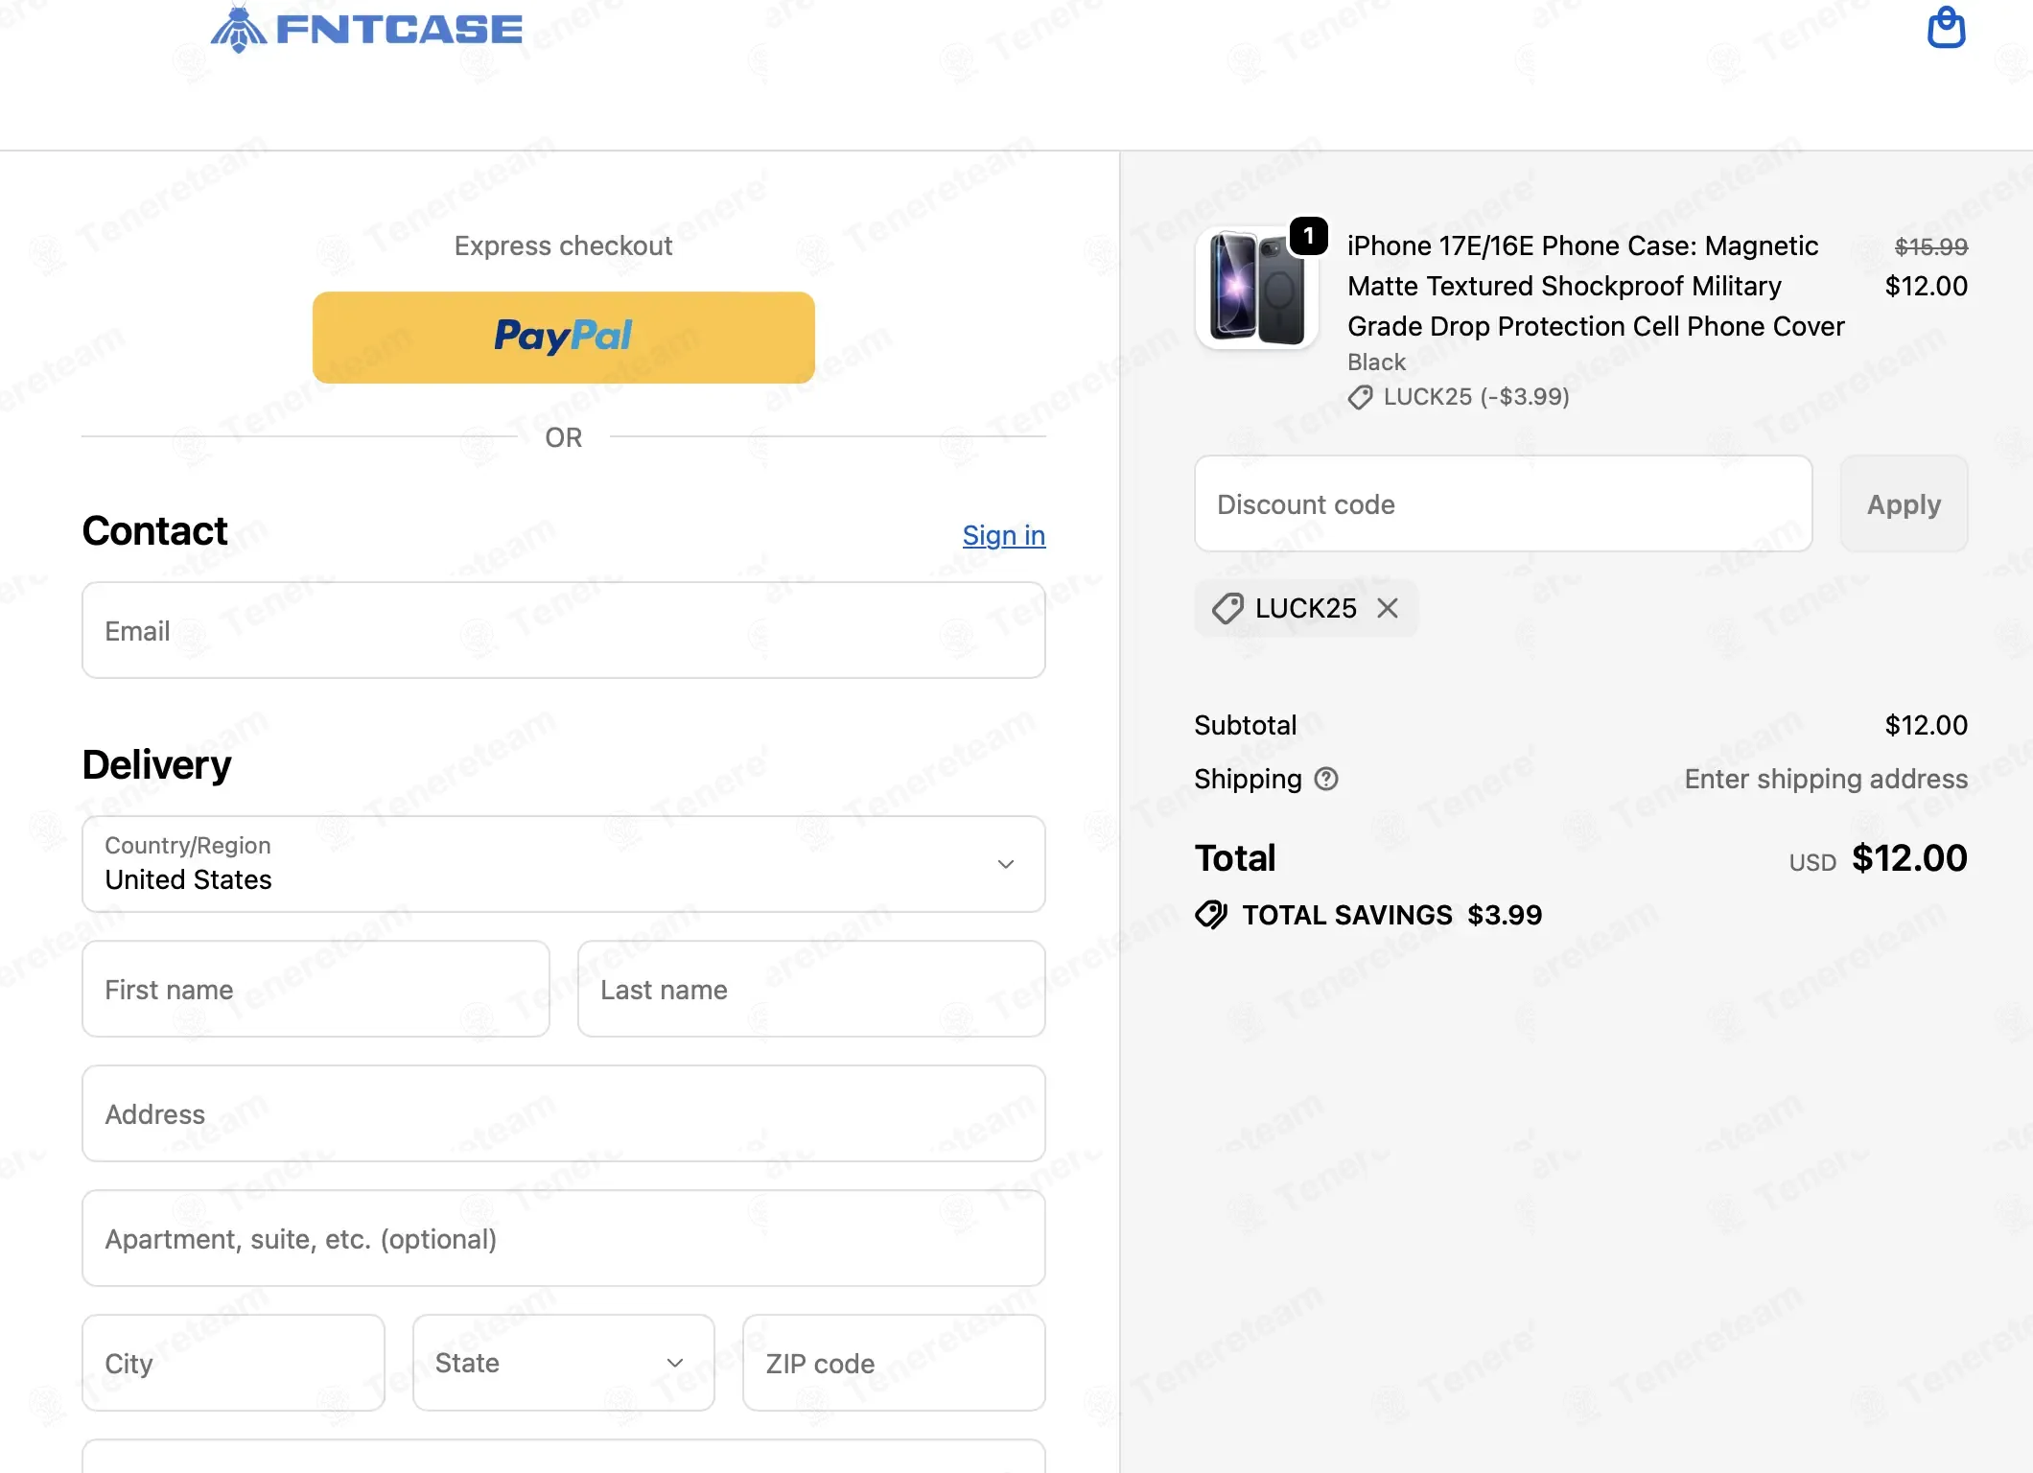The width and height of the screenshot is (2033, 1473).
Task: Open the Sign in link
Action: 1004,535
